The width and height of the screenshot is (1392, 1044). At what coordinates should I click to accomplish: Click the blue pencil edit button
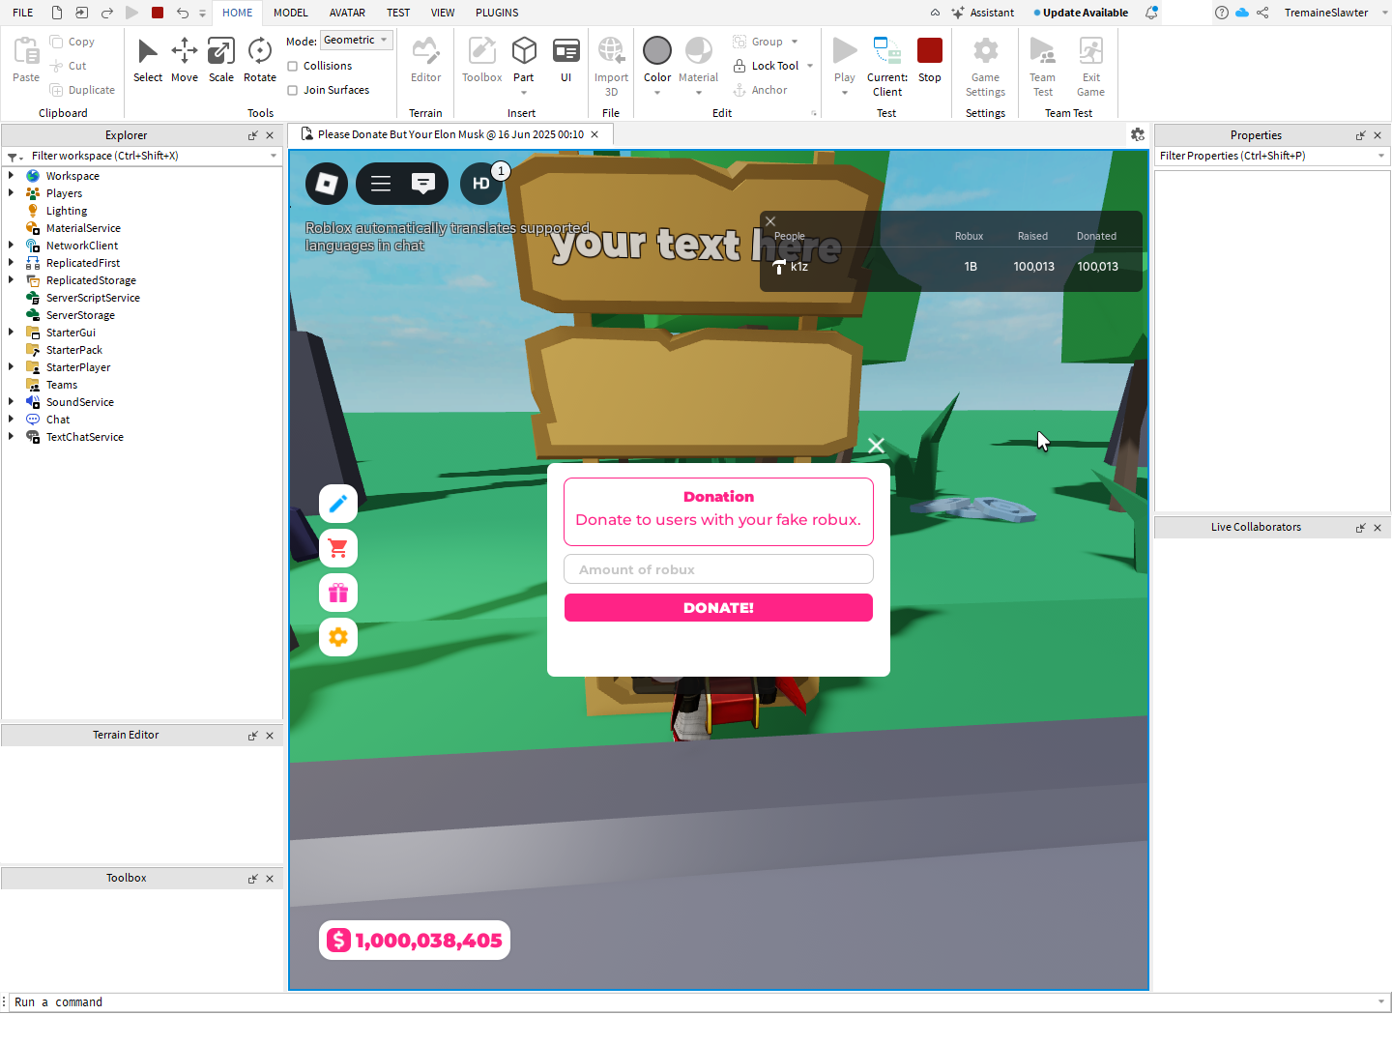[338, 504]
